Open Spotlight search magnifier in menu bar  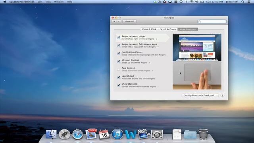[242, 2]
